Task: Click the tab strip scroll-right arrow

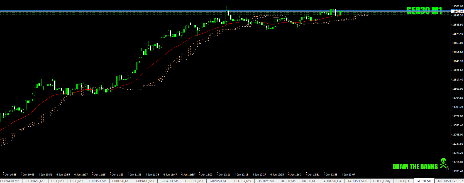Action: (x=462, y=181)
